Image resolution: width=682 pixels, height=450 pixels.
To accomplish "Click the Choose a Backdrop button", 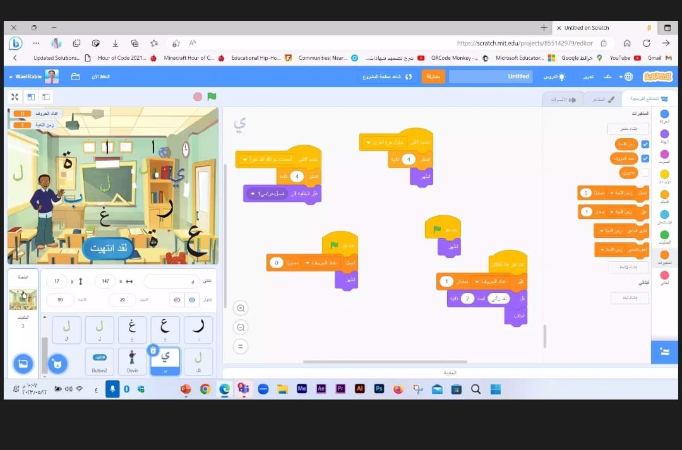I will click(x=23, y=364).
